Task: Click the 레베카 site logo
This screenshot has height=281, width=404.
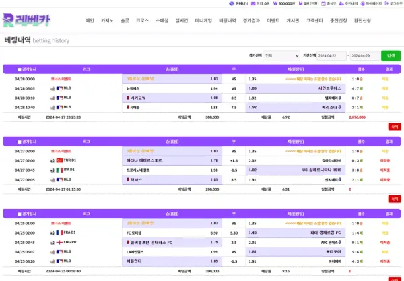Action: (26, 20)
